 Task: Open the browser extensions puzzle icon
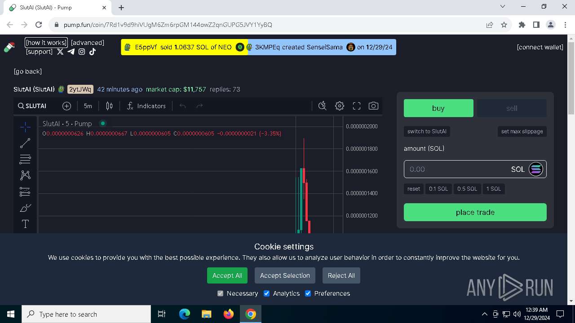point(522,25)
